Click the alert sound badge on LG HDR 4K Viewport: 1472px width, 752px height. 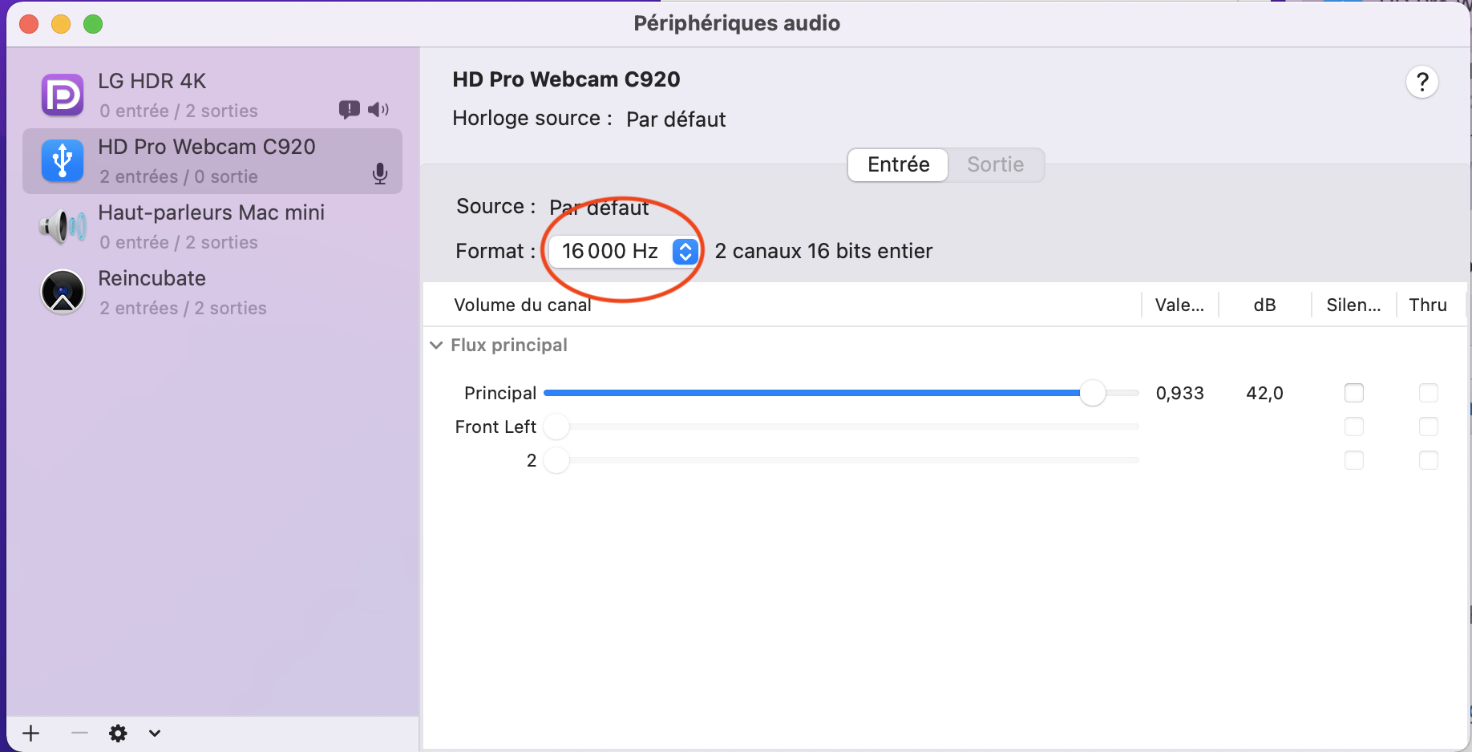(x=349, y=110)
